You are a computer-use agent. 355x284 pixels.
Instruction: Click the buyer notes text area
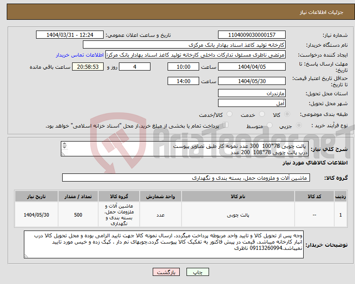point(164,244)
